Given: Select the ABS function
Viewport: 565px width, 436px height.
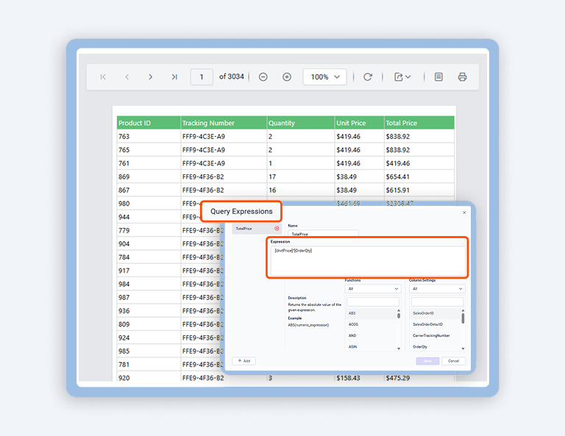Looking at the screenshot, I should pyautogui.click(x=371, y=313).
